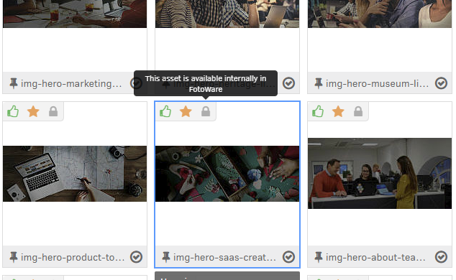The image size is (456, 280).
Task: Click the img-hero-marketing filename
Action: (x=71, y=83)
